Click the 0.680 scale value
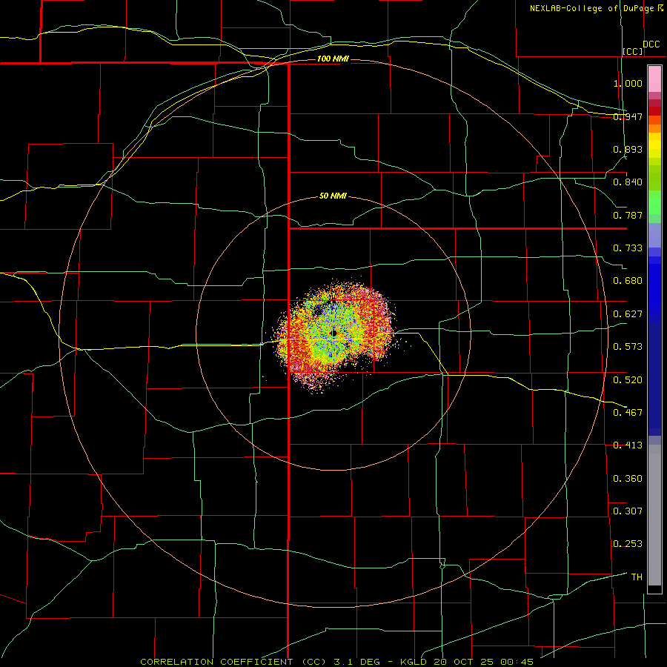667x667 pixels. pos(628,281)
